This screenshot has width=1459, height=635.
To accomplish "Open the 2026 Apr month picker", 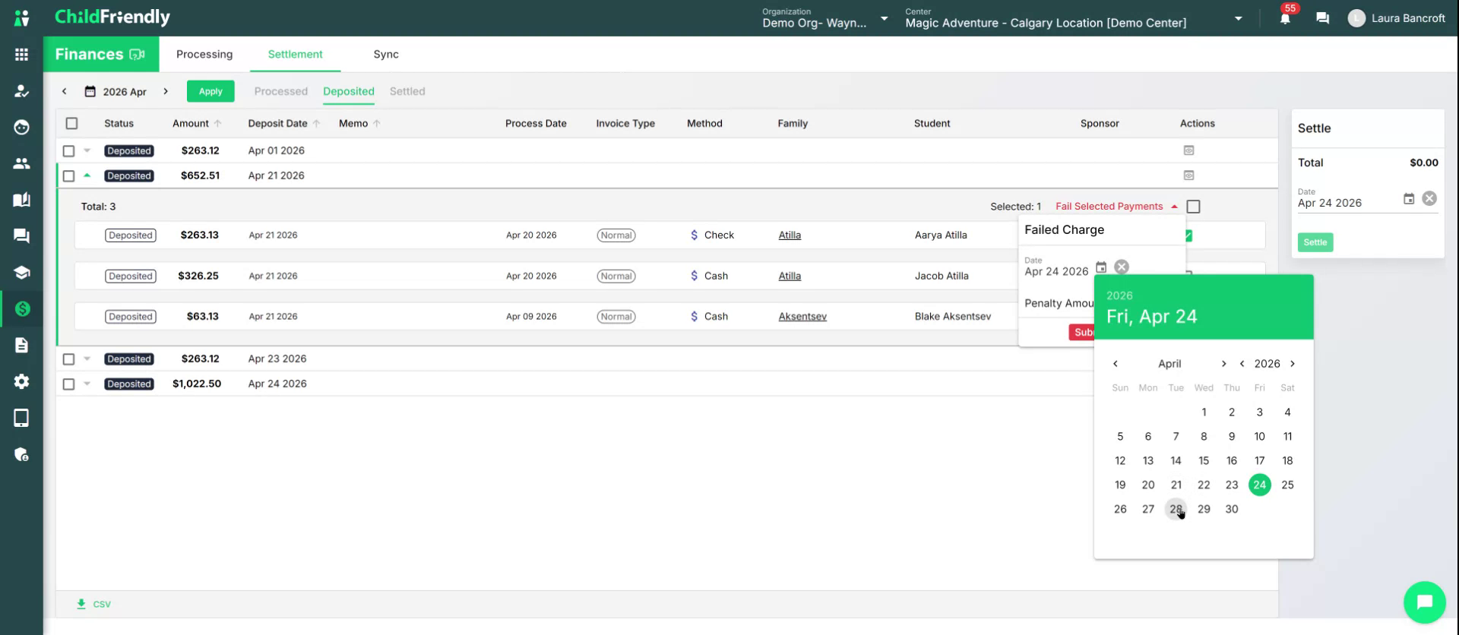I will (x=116, y=92).
